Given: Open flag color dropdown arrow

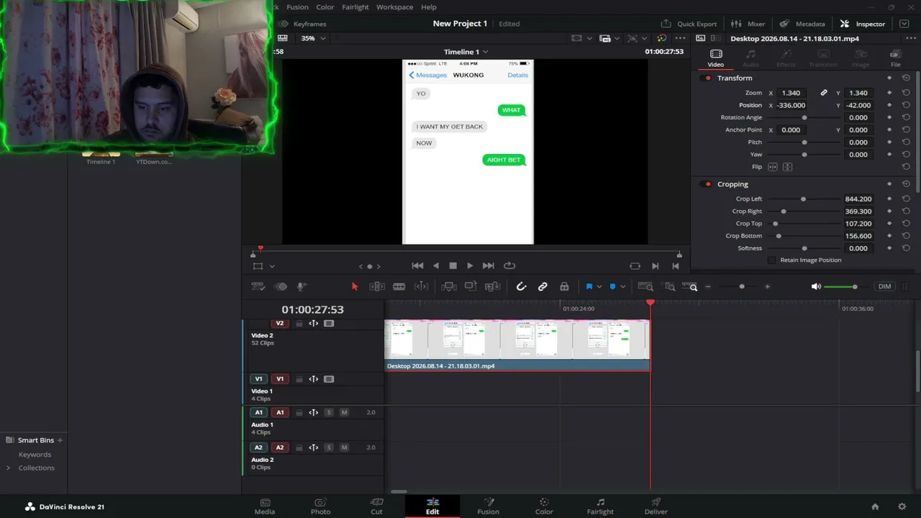Looking at the screenshot, I should (599, 286).
